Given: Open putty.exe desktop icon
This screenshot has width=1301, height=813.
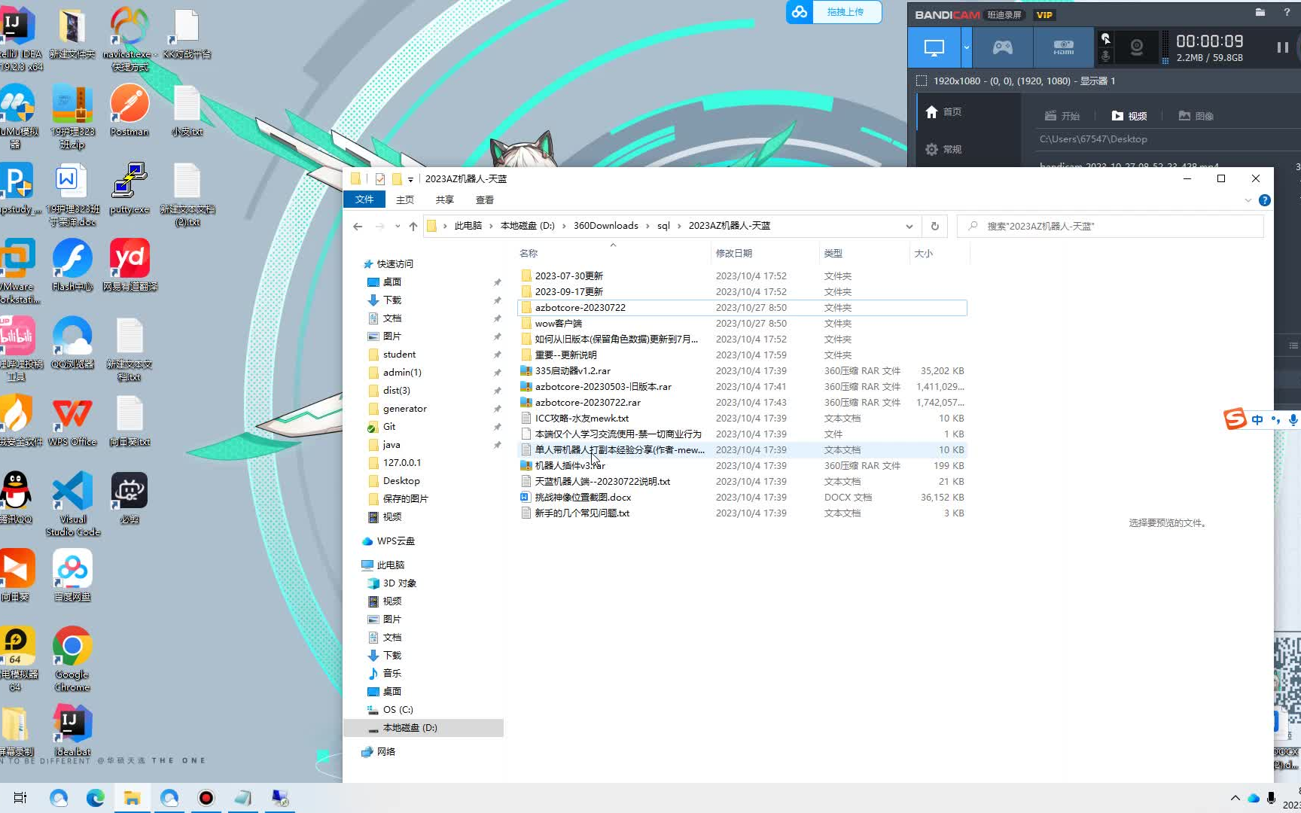Looking at the screenshot, I should point(129,188).
